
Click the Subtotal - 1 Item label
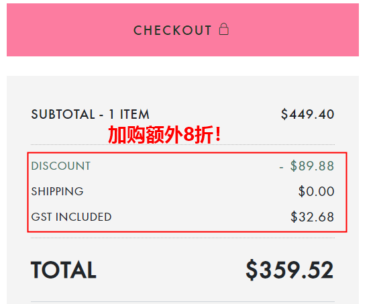(x=90, y=114)
